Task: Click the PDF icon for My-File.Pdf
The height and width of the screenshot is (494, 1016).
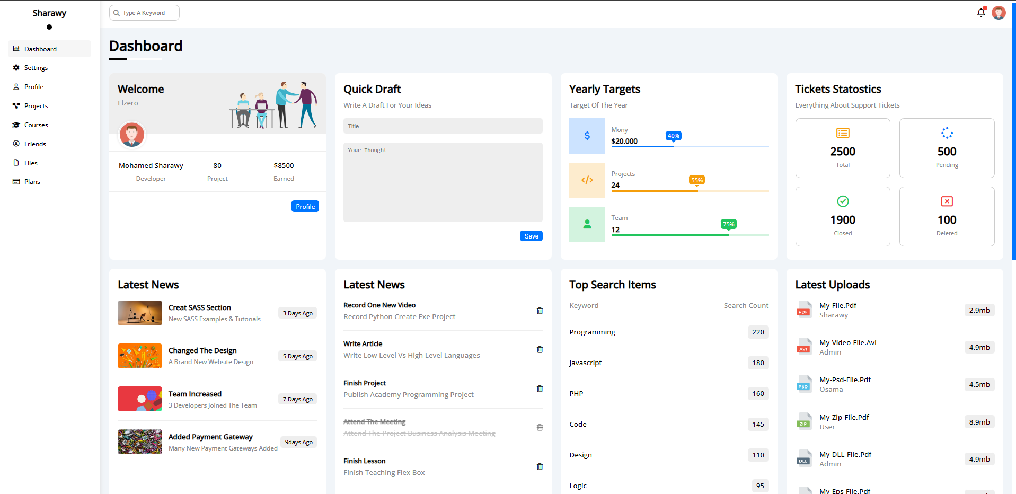Action: coord(804,310)
